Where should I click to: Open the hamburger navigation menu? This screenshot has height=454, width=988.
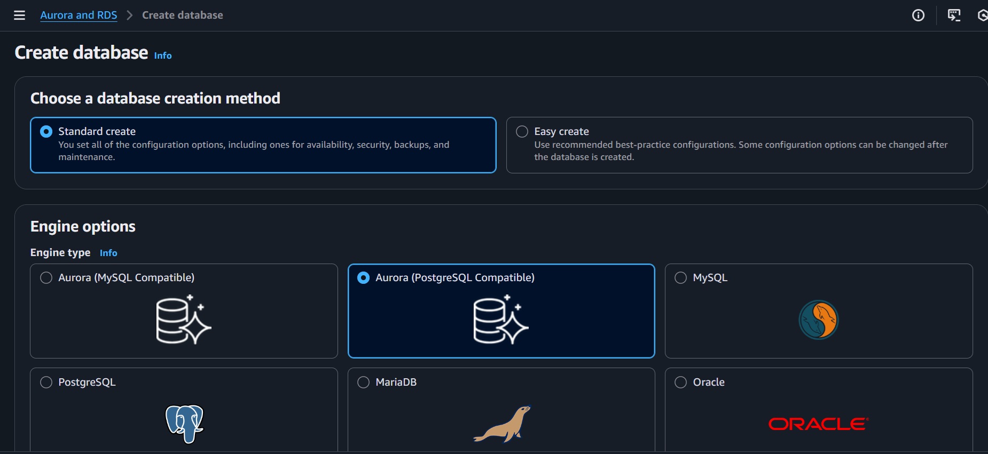[x=20, y=15]
